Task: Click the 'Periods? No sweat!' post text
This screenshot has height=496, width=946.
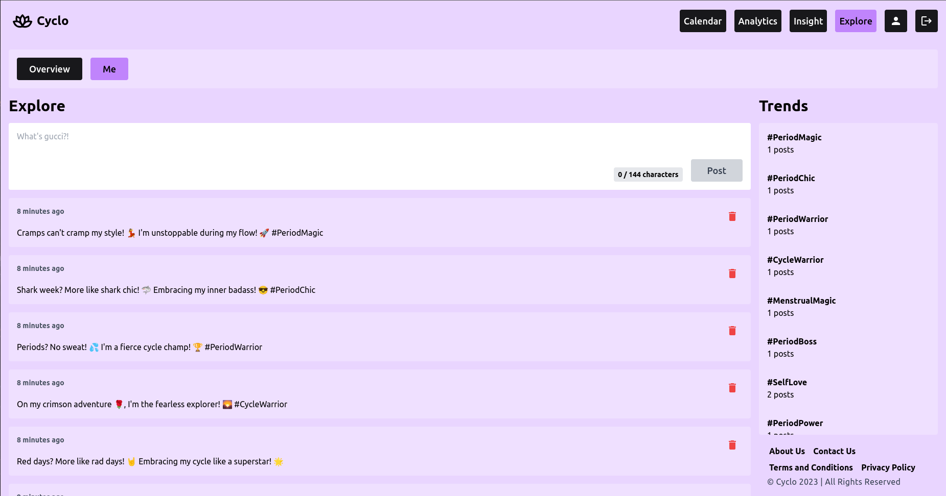Action: coord(140,347)
